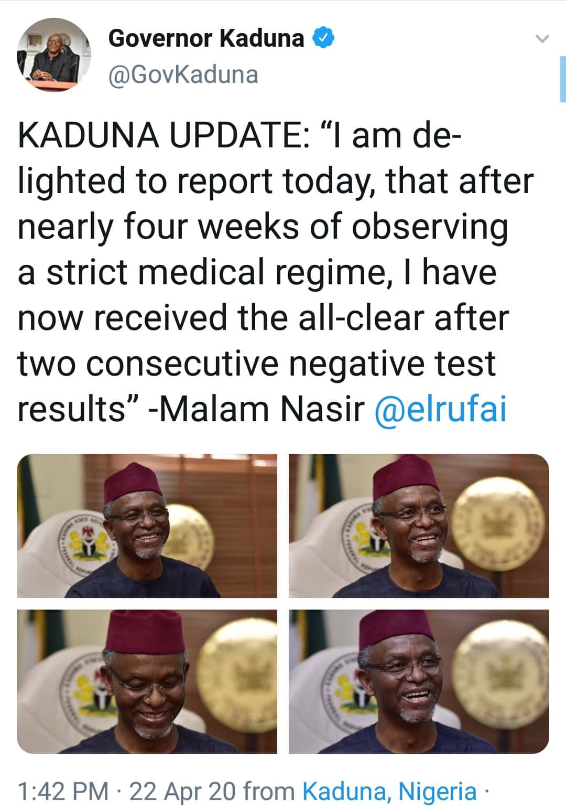This screenshot has width=566, height=811.
Task: View the bottom-left photo, man looking down
Action: pyautogui.click(x=147, y=681)
